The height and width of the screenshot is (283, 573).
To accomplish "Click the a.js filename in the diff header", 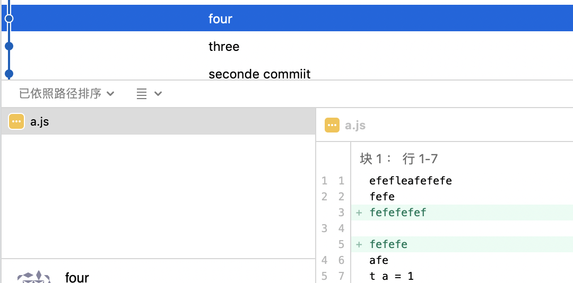I will [x=355, y=126].
